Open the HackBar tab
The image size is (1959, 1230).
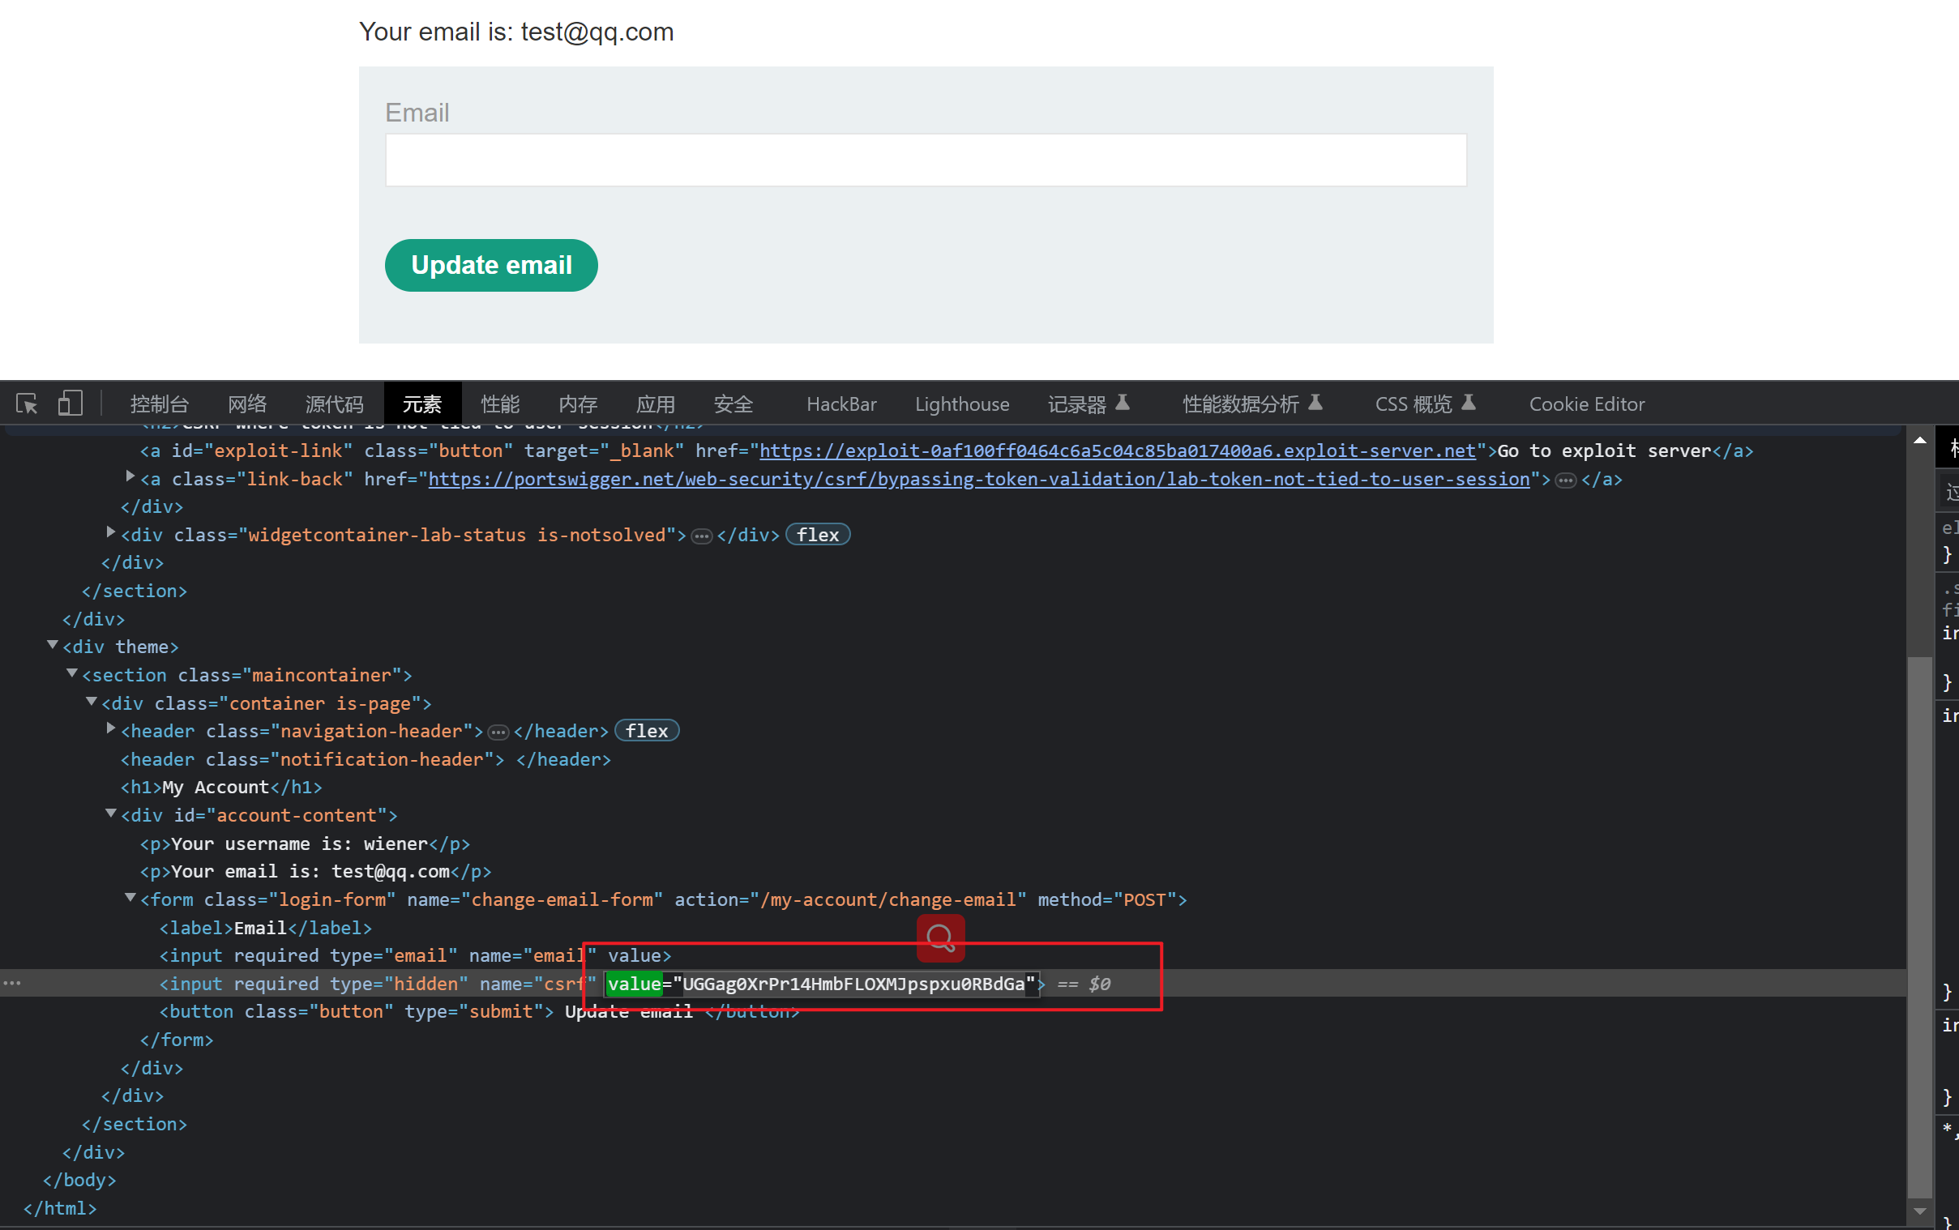click(841, 404)
